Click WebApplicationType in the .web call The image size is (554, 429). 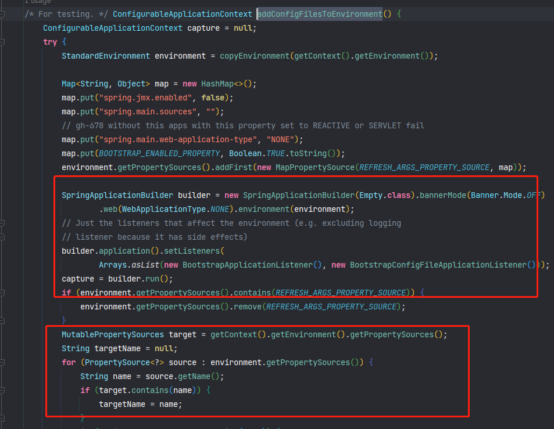click(164, 209)
